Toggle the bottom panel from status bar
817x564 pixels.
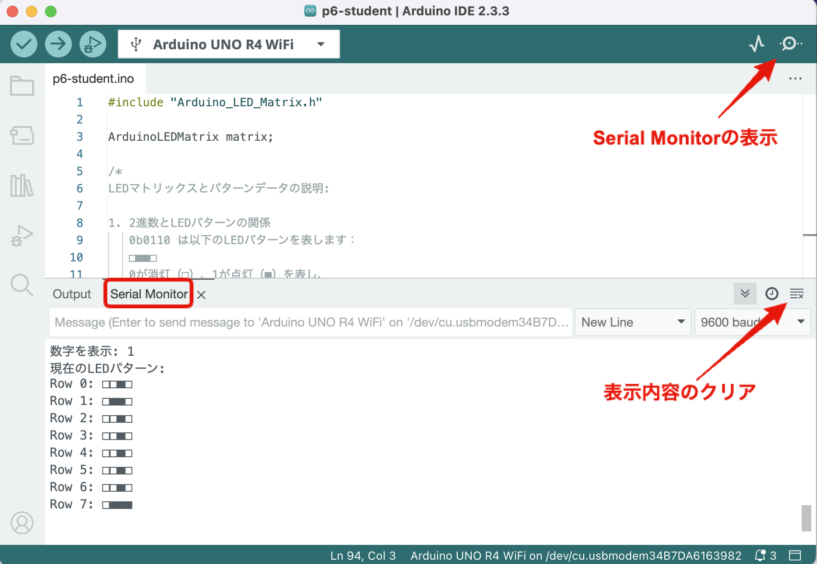795,555
